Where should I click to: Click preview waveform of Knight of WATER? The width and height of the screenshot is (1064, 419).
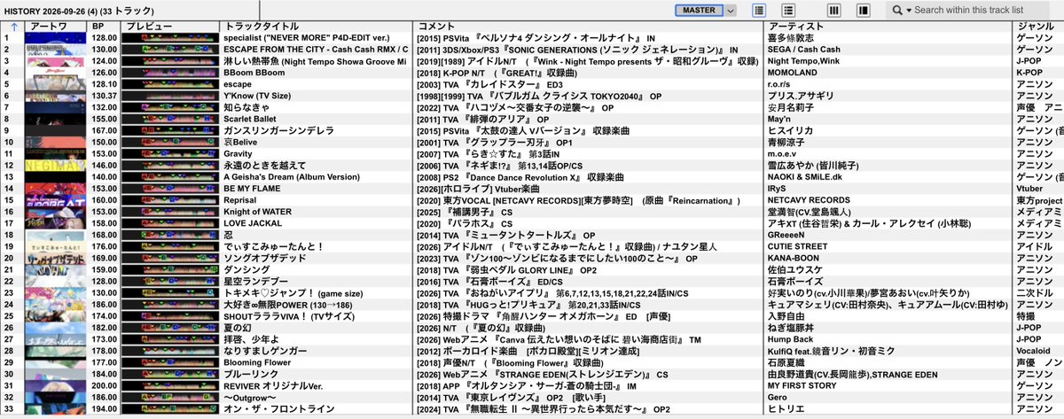[x=171, y=212]
